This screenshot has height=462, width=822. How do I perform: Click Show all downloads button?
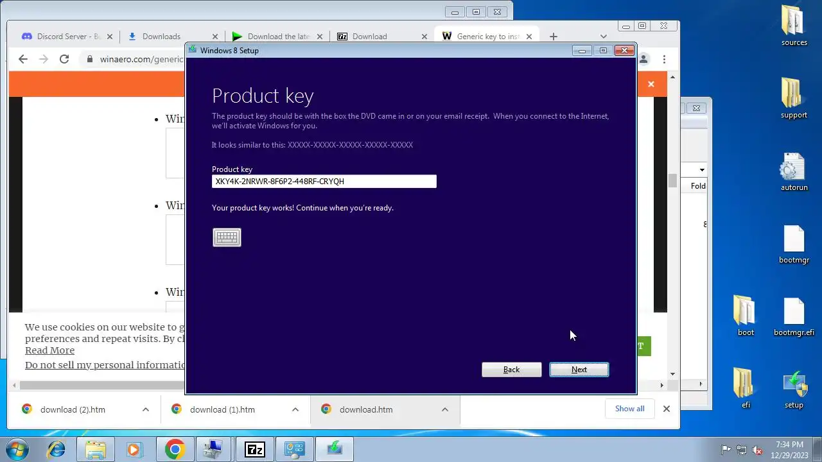tap(629, 409)
